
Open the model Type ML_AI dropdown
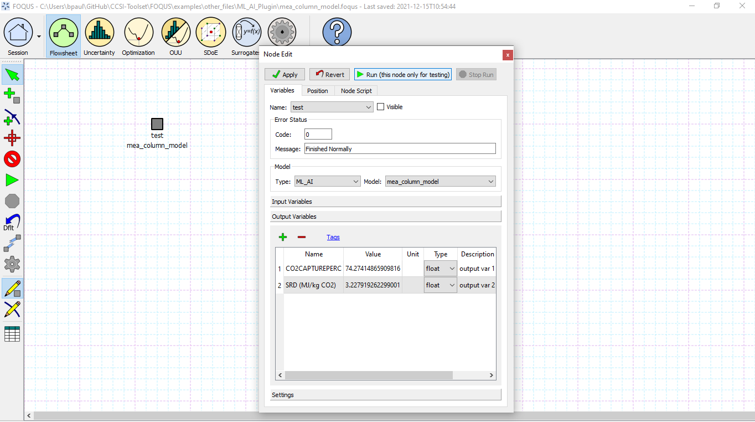(328, 181)
